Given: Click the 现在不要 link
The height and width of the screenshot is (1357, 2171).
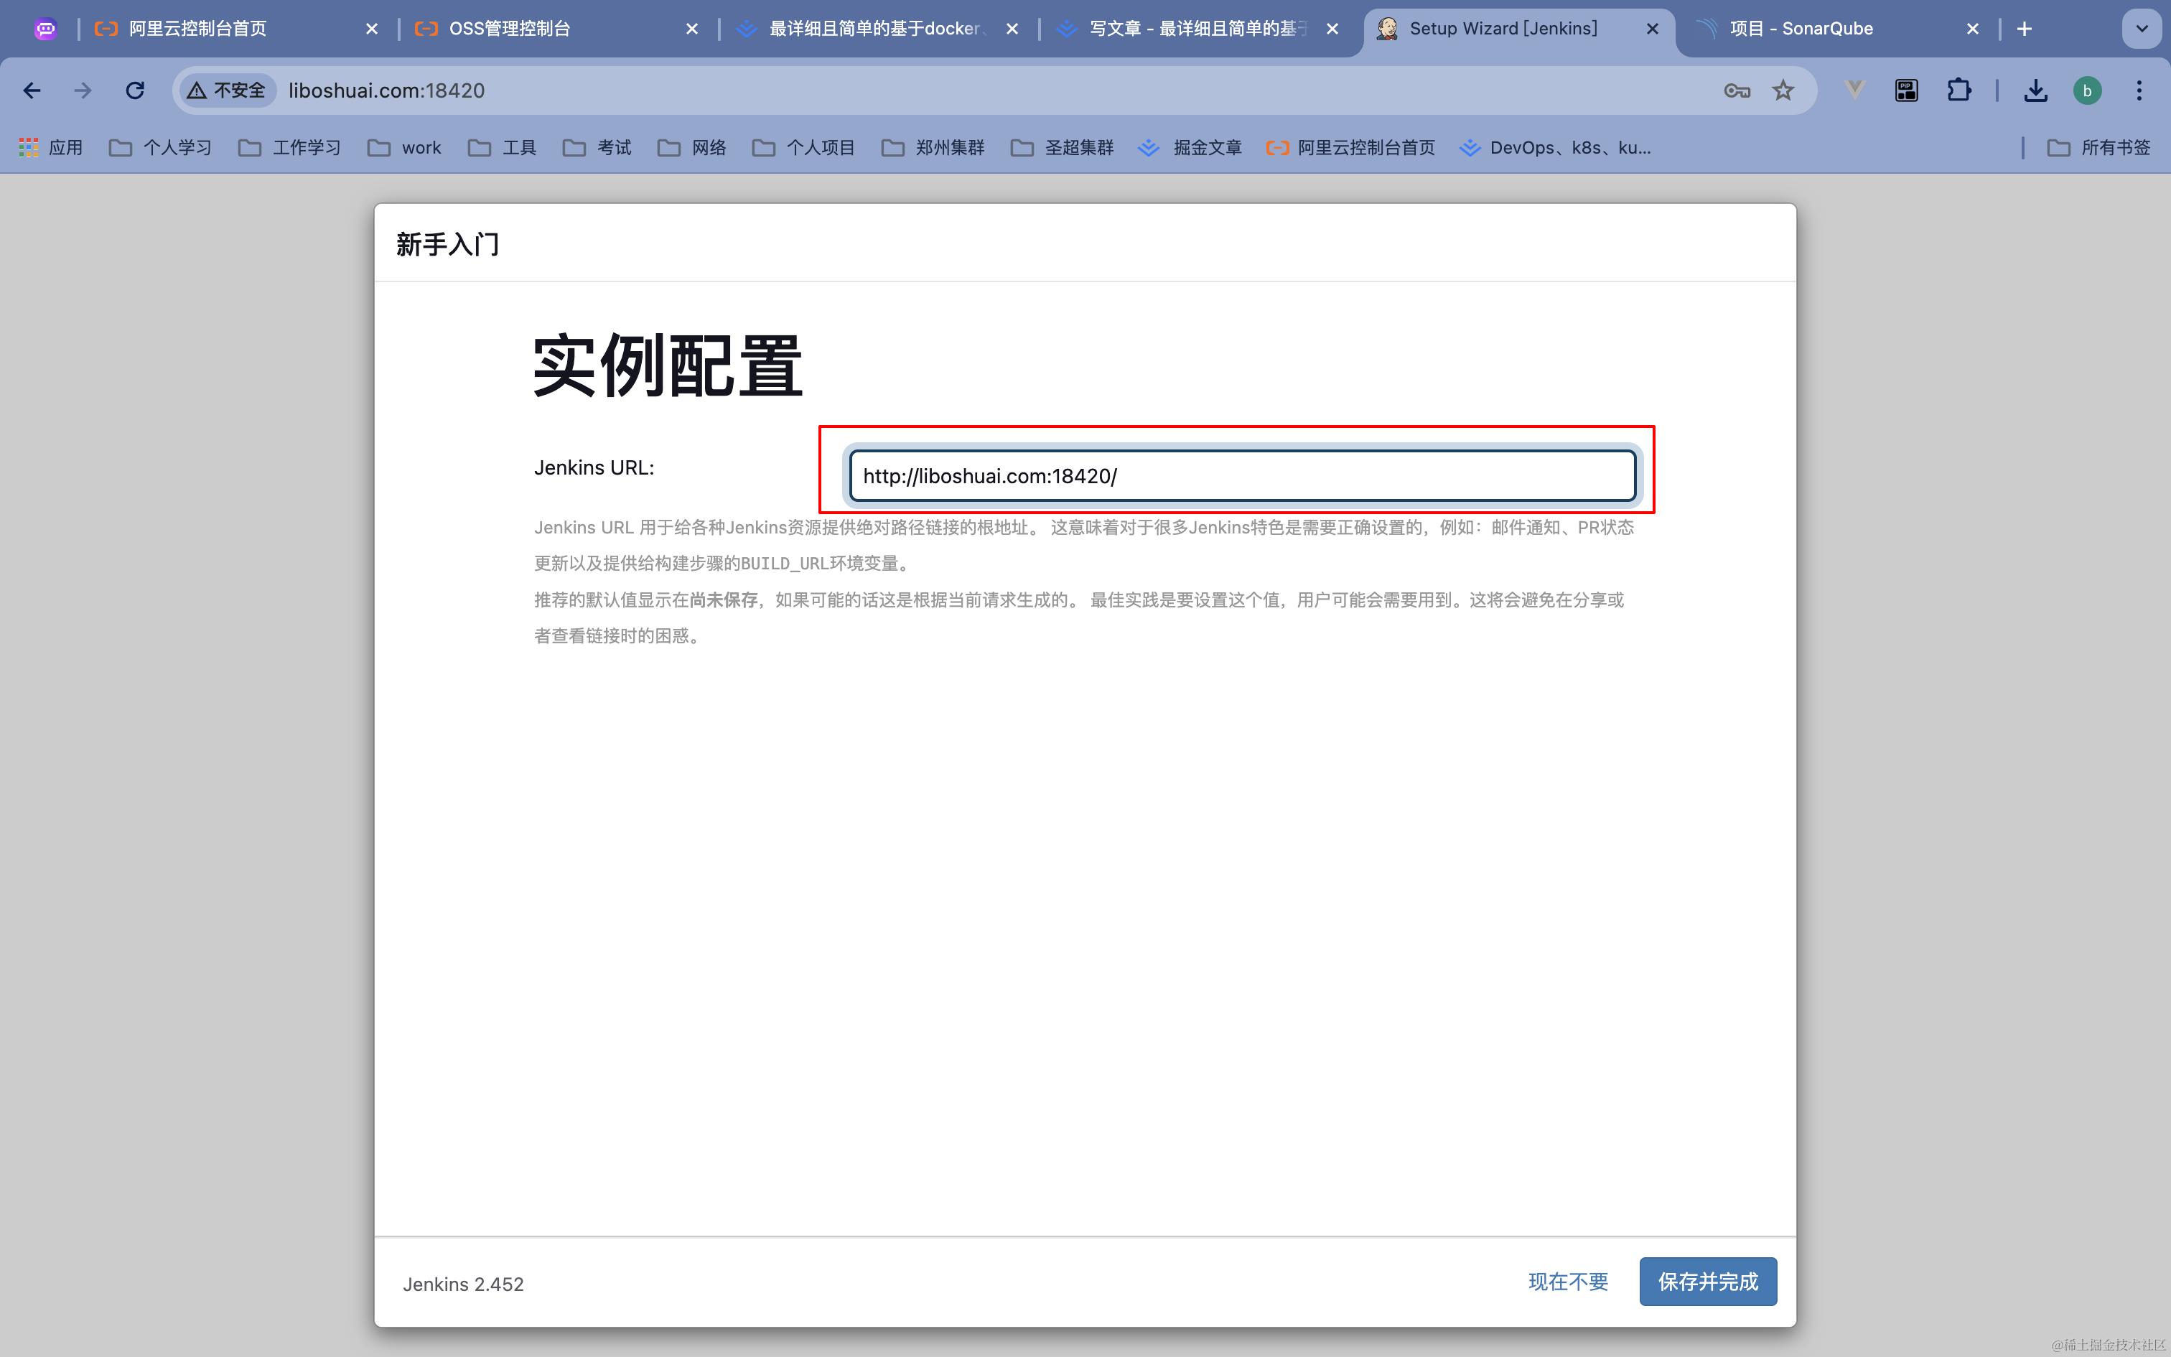Looking at the screenshot, I should point(1568,1282).
